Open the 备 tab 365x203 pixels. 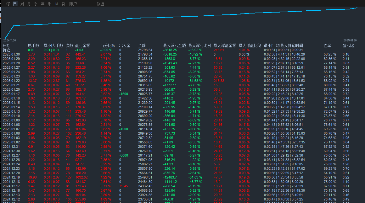pyautogui.click(x=63, y=4)
